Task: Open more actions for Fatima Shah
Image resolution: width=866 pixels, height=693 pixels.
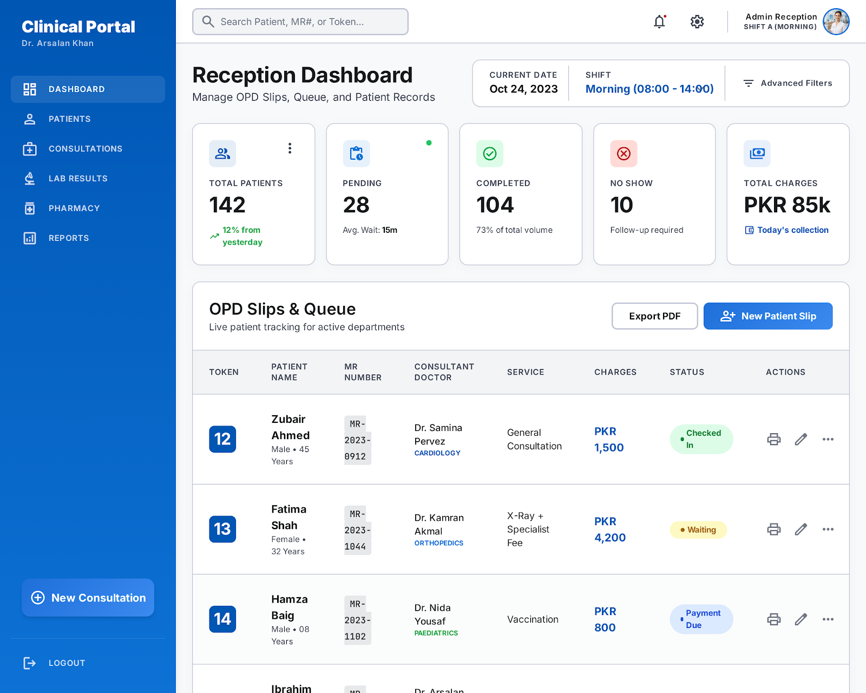Action: (x=828, y=529)
